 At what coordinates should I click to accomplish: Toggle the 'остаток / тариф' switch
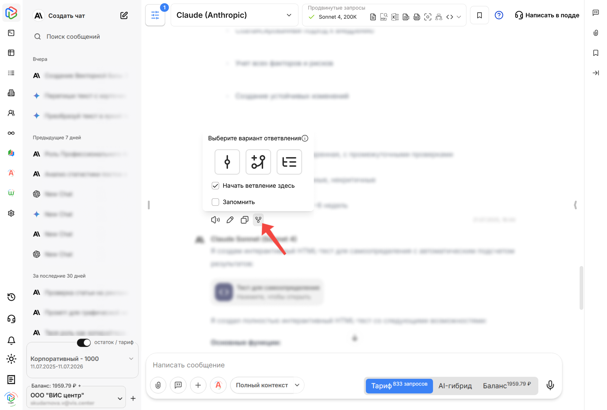pyautogui.click(x=84, y=343)
